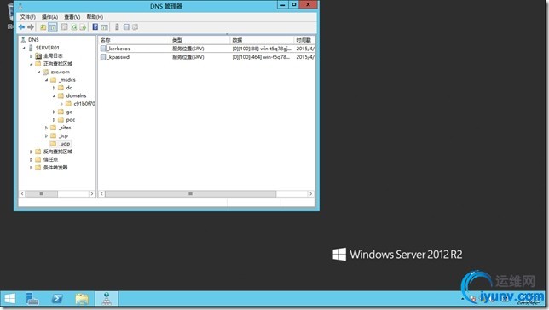Open the 文件(F) menu
Image resolution: width=549 pixels, height=310 pixels.
pyautogui.click(x=27, y=17)
